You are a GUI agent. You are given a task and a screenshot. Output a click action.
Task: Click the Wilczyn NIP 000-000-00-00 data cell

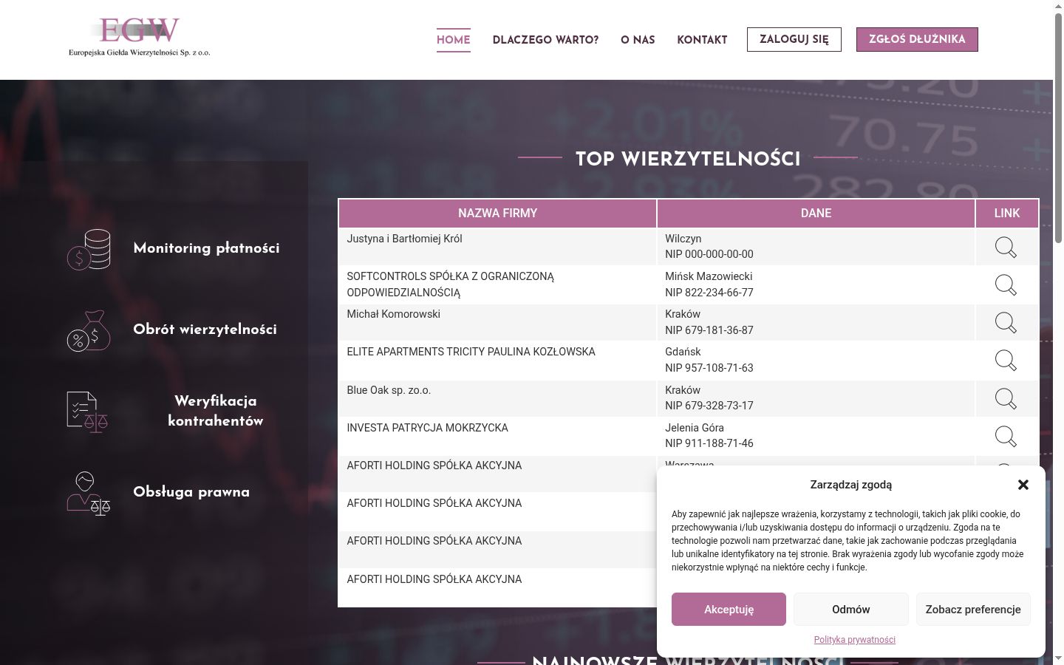click(x=816, y=247)
